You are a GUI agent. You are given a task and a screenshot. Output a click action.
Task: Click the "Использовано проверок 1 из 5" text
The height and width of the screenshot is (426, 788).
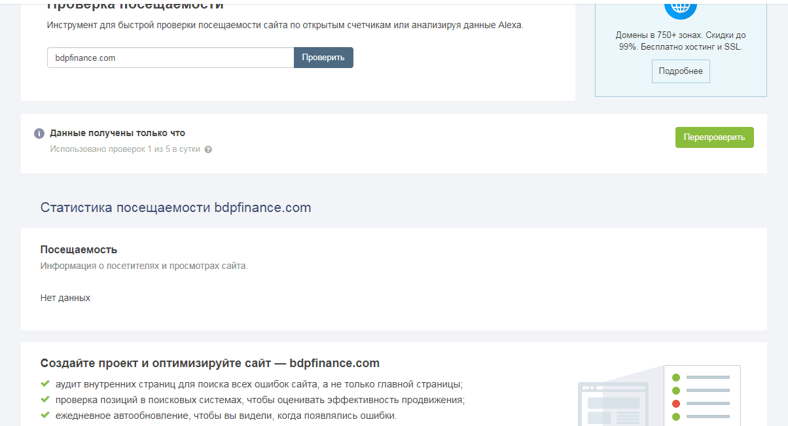click(126, 149)
